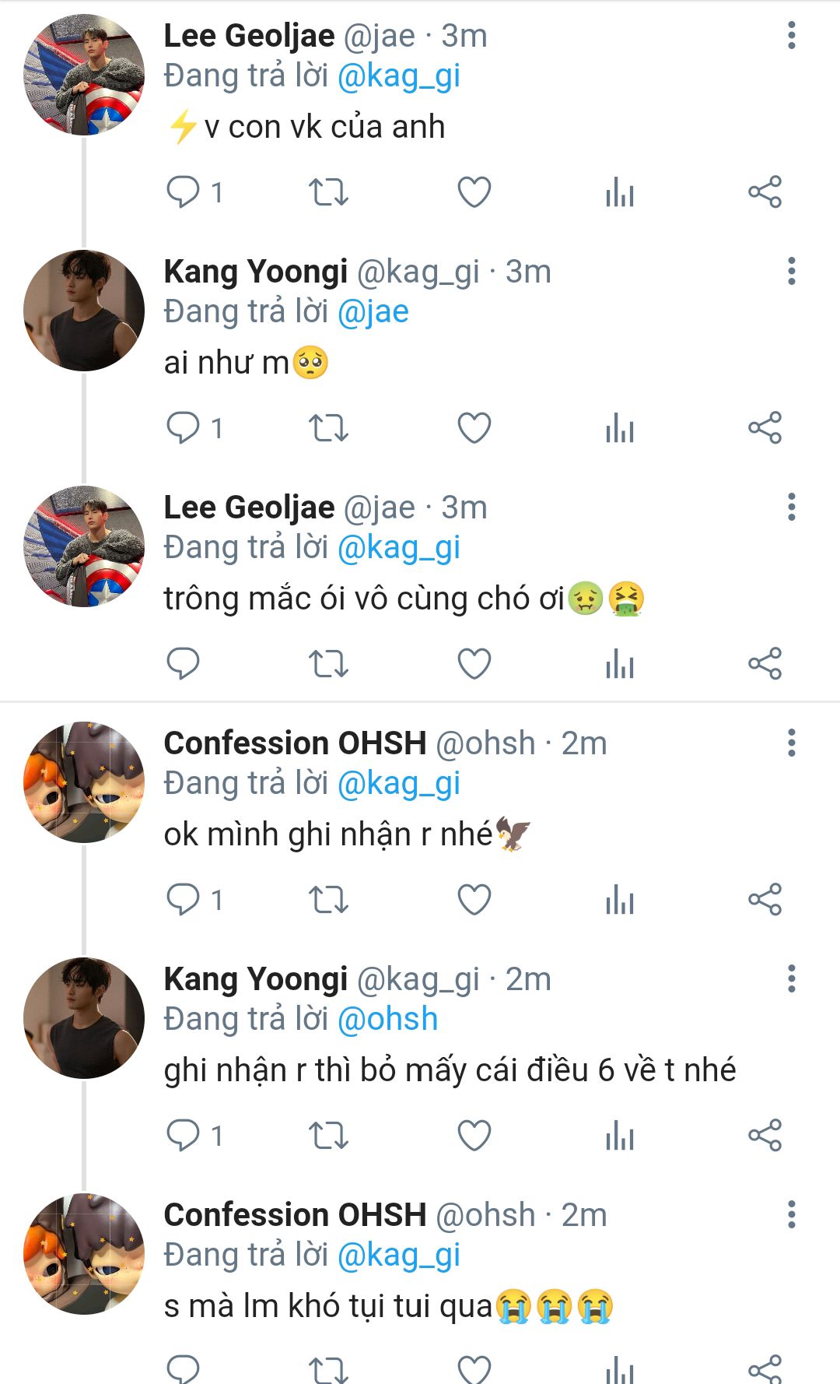Open more options on first Lee Geoljae tweet
This screenshot has height=1384, width=840.
[x=791, y=36]
